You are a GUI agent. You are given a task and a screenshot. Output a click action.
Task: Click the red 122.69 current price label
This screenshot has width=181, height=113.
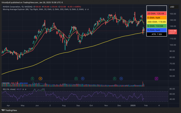click(x=173, y=32)
